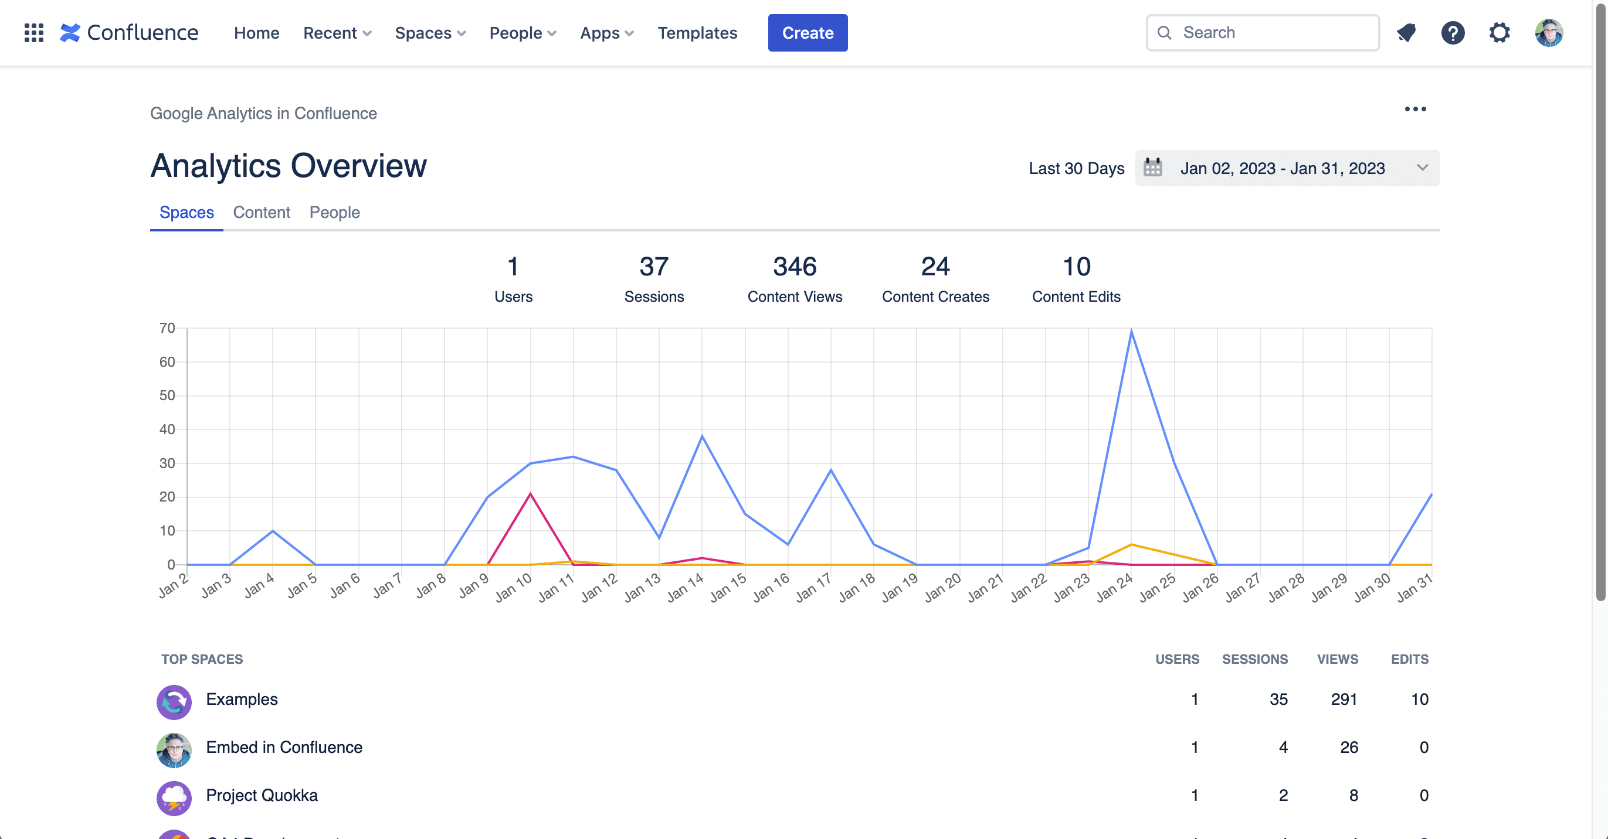
Task: Click the pink line peak at Jan 10
Action: tap(530, 493)
